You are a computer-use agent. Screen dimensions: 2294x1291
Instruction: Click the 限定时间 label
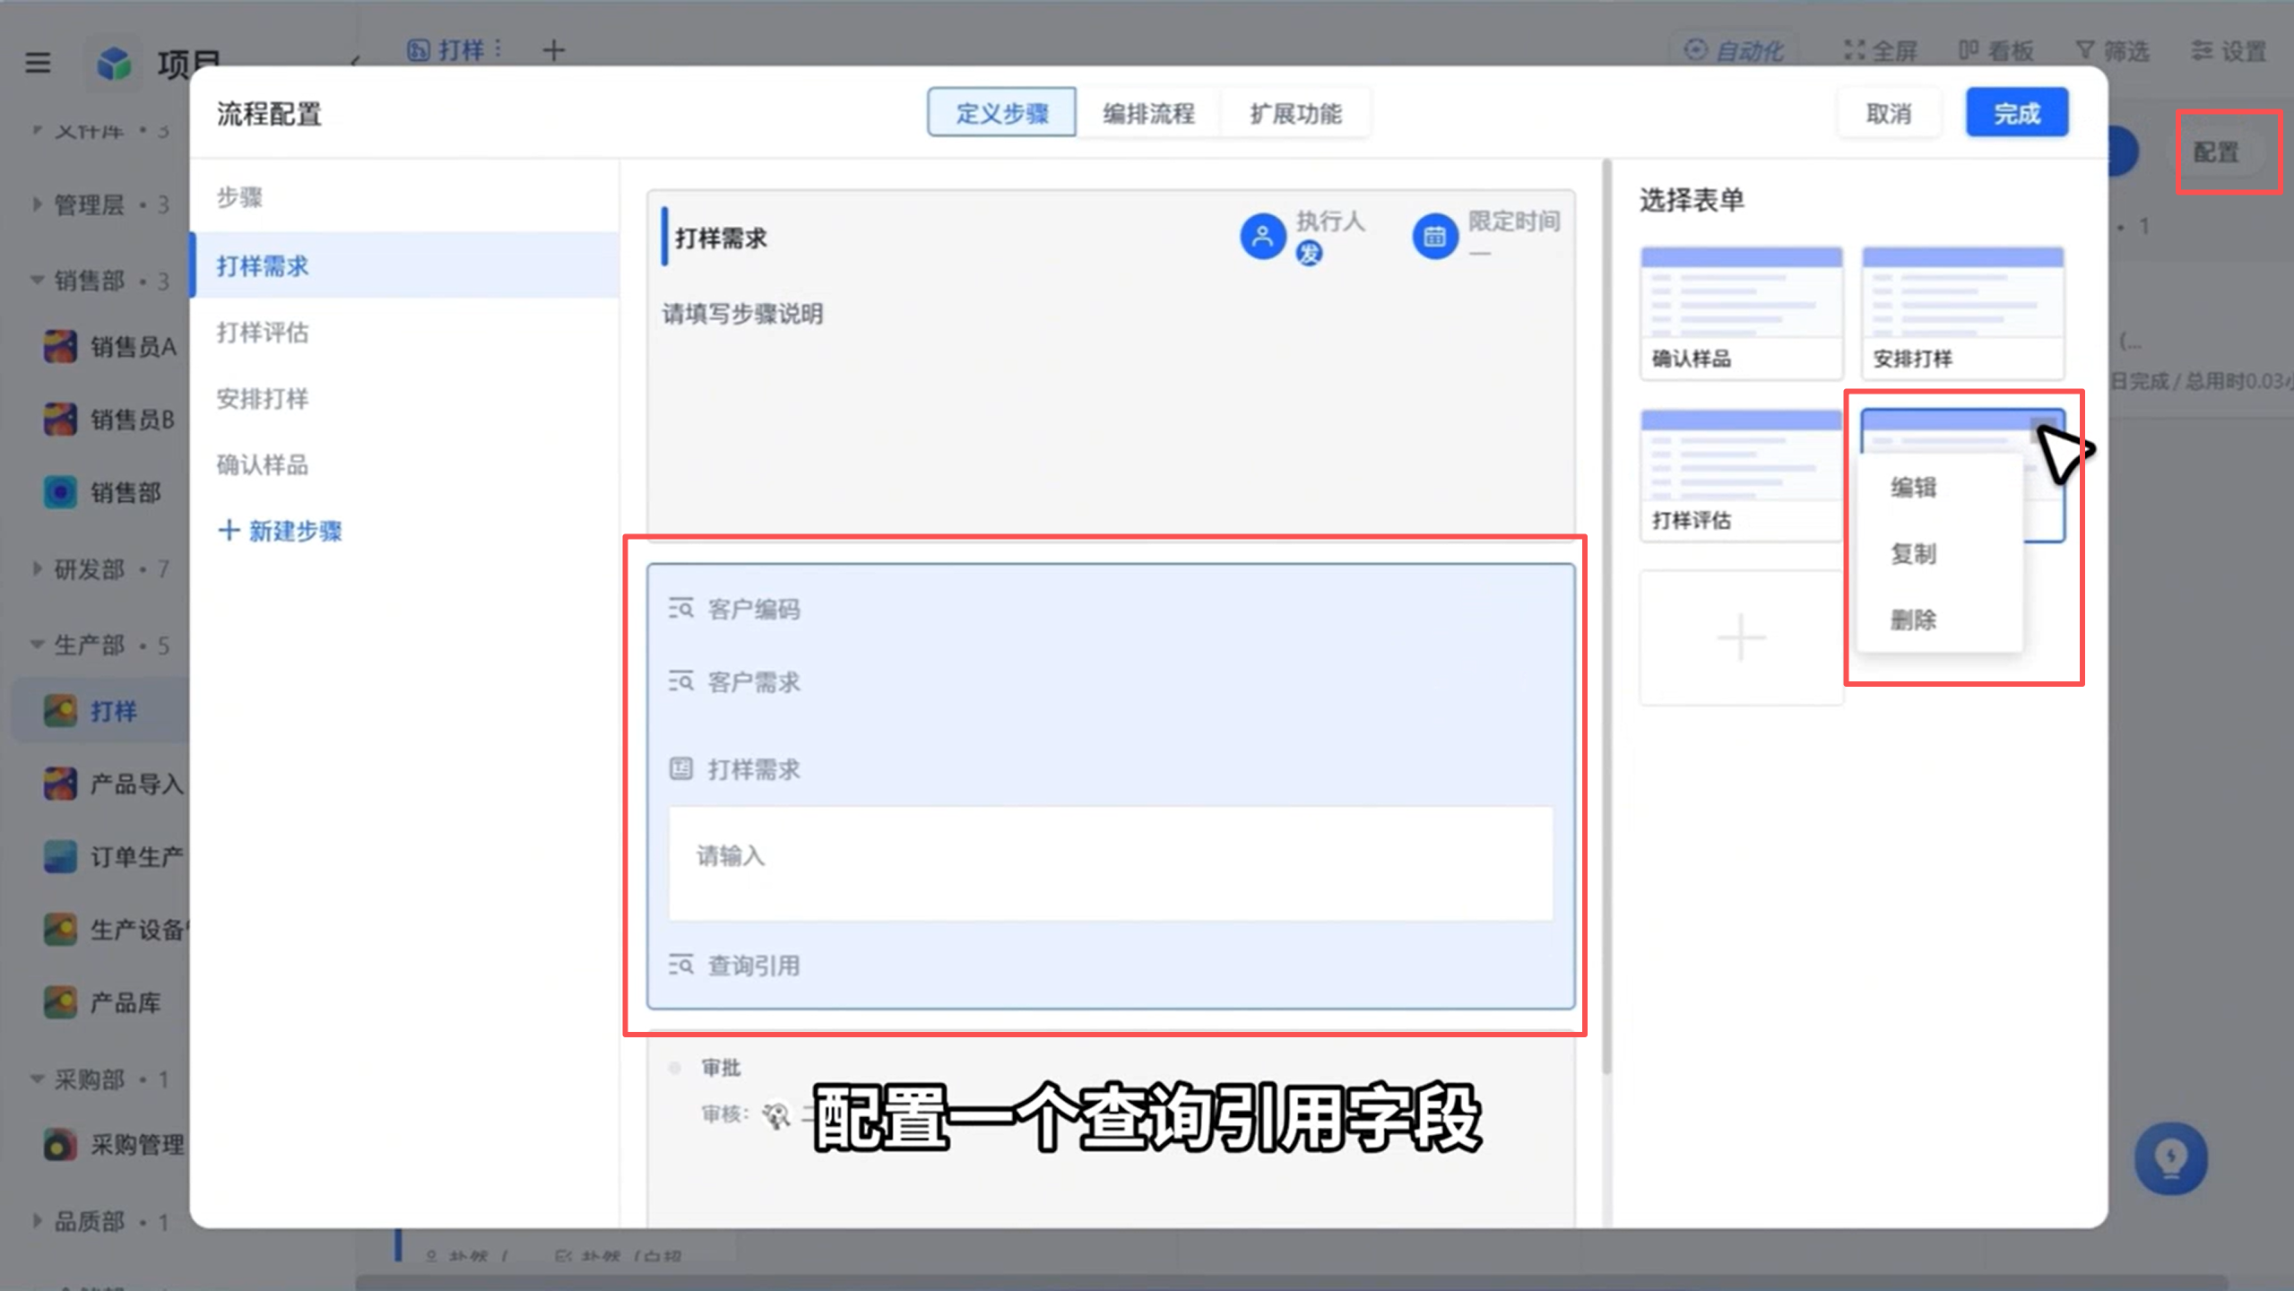pos(1514,221)
